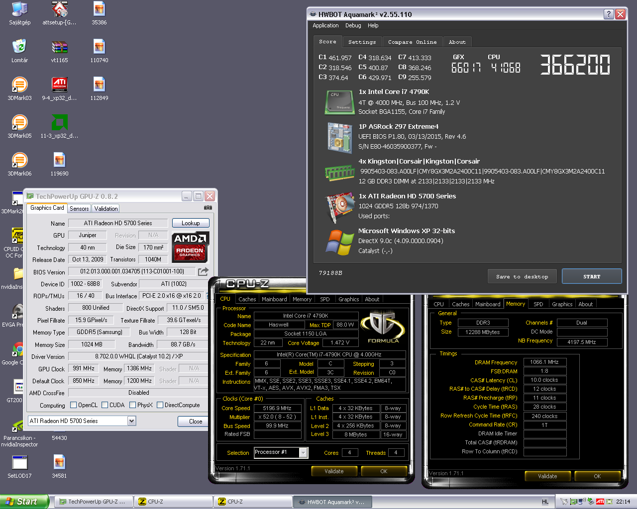This screenshot has height=509, width=637.
Task: Open the Lomtár recycle bin icon
Action: (19, 51)
